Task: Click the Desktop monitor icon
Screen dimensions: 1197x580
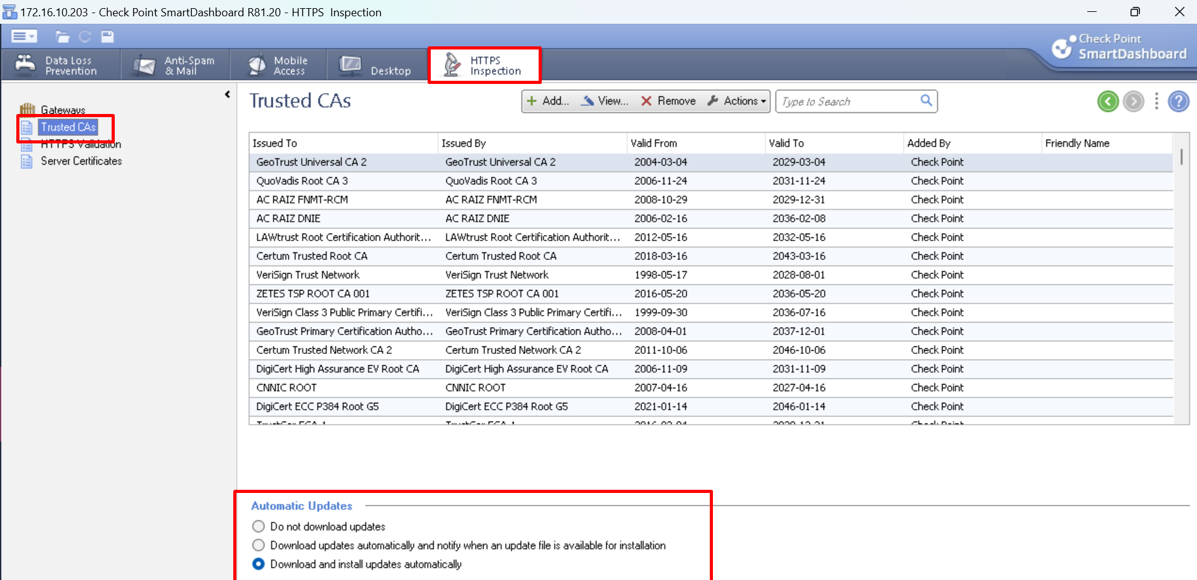Action: click(x=350, y=65)
